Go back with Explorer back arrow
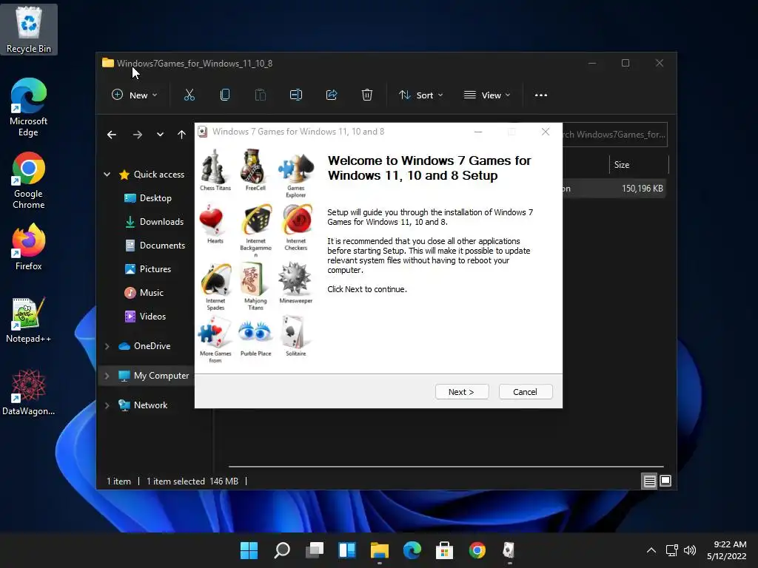Viewport: 758px width, 568px height. click(x=112, y=135)
